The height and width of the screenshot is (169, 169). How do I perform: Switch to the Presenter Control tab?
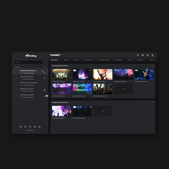(104, 60)
